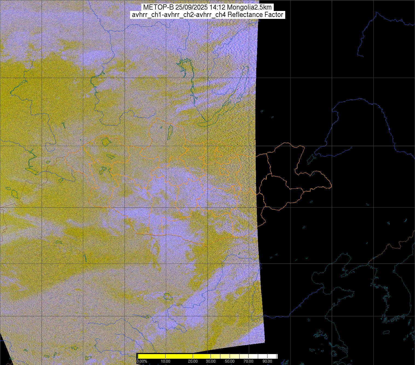This screenshot has width=415, height=365.
Task: Click the green Uvs Lake in northwest Mongolia
Action: click(105, 142)
